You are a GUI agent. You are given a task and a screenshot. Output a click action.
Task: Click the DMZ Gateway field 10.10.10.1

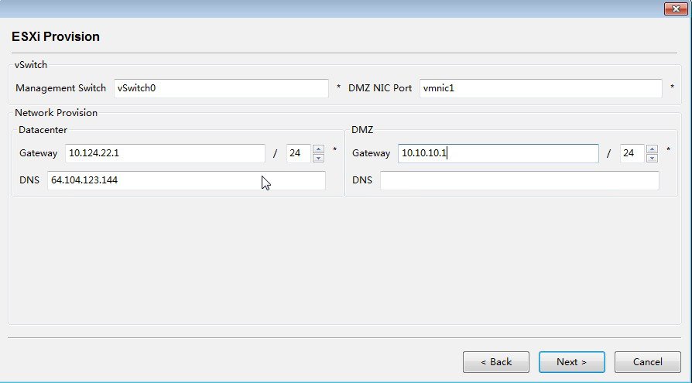[498, 153]
